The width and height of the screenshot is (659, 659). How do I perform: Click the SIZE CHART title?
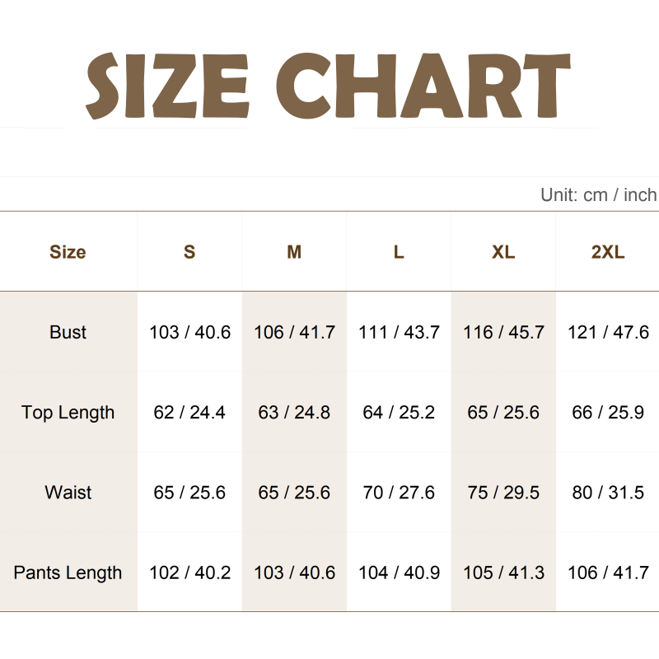click(329, 84)
